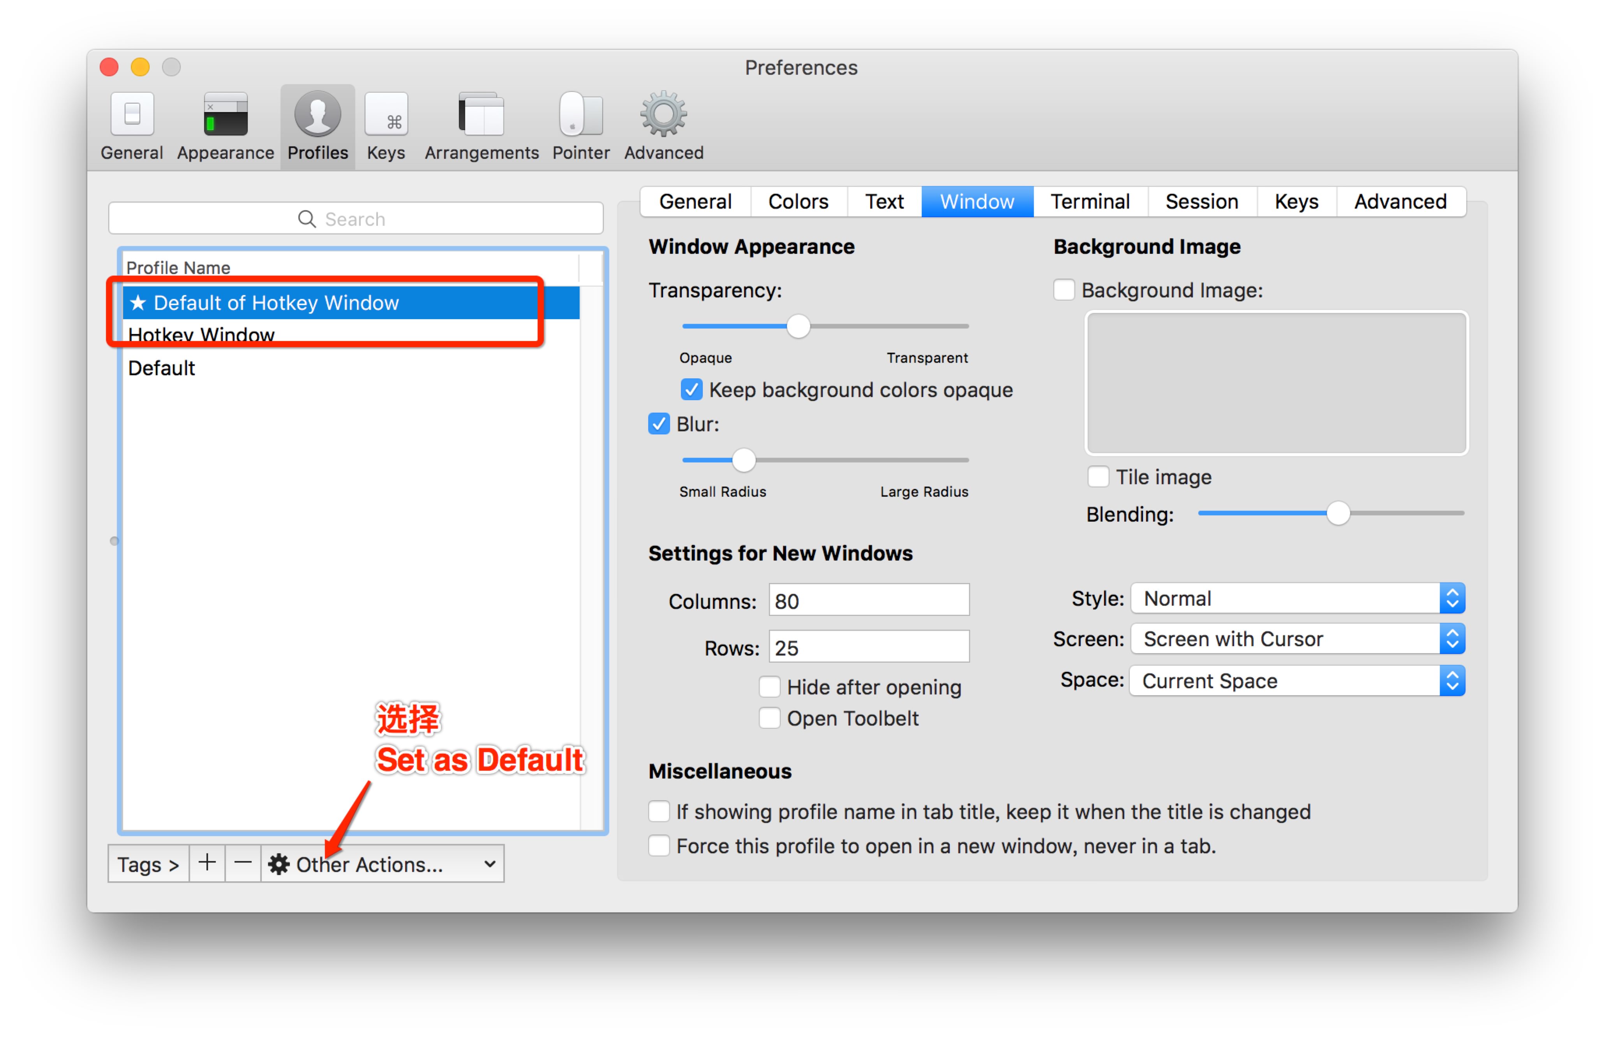The width and height of the screenshot is (1605, 1037).
Task: Open the Advanced gear preferences icon
Action: (x=663, y=126)
